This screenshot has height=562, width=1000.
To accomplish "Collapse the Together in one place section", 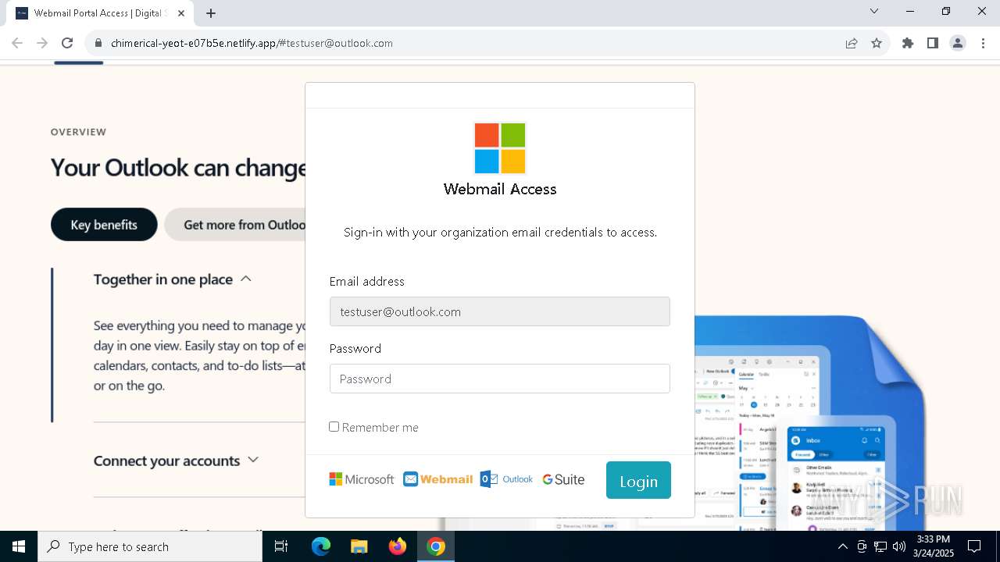I will click(172, 279).
